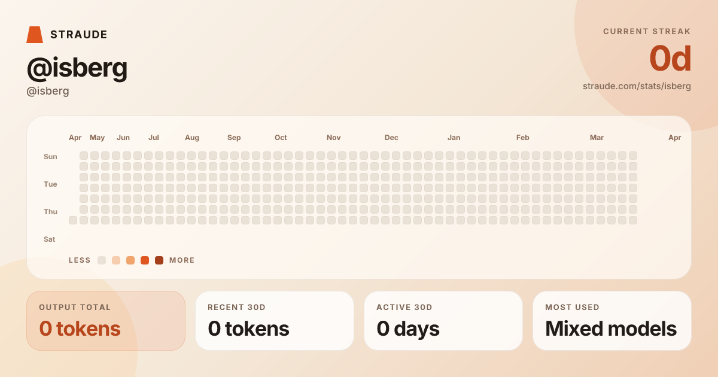Click the Active 30D days card
718x377 pixels.
443,321
